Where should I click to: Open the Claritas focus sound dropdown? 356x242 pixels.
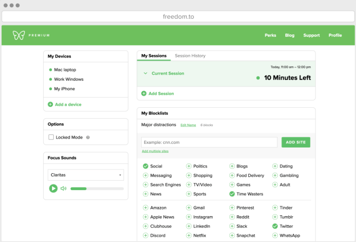click(x=86, y=175)
